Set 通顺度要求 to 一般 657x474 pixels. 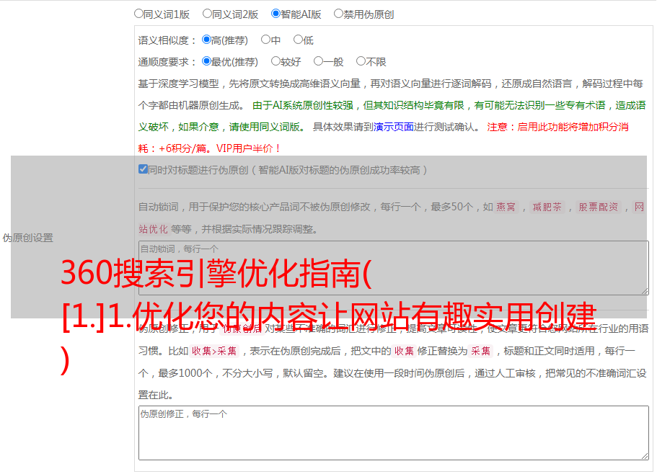(319, 61)
